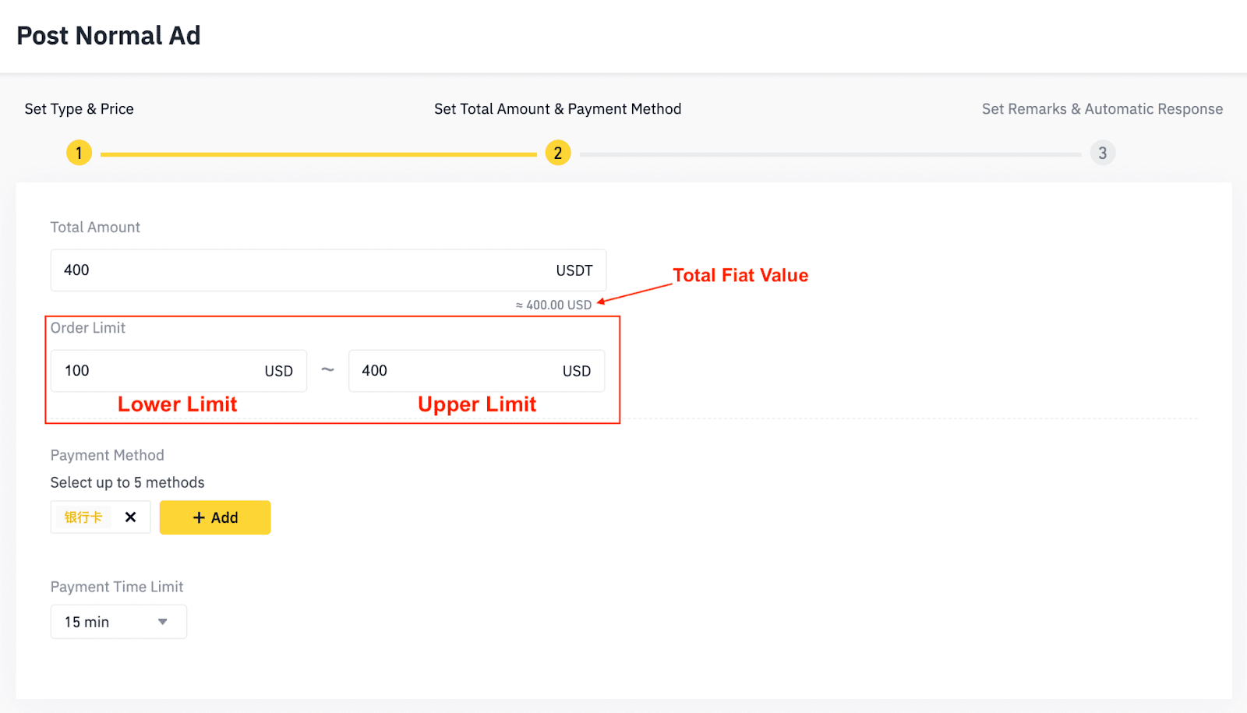
Task: Click the + Add payment method button
Action: 215,517
